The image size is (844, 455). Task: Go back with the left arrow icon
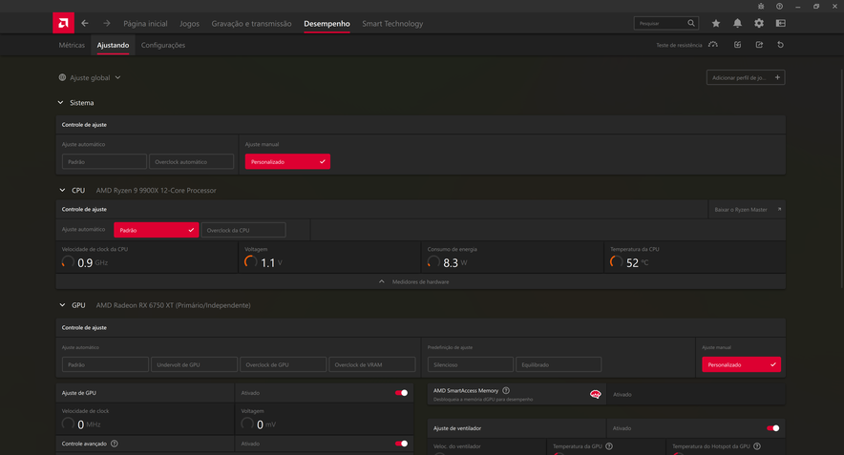click(85, 23)
